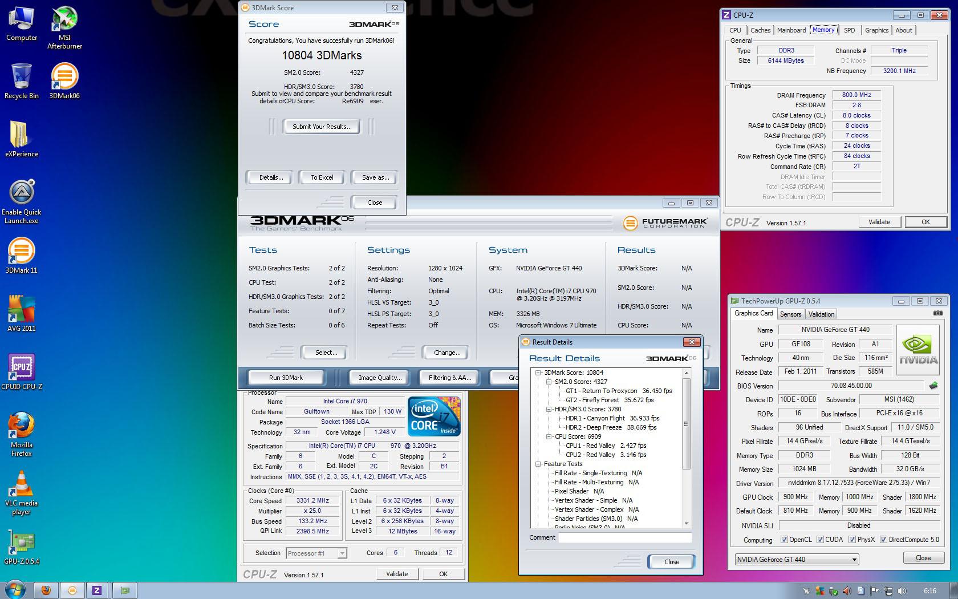
Task: Click the taskbar clock showing 6:16
Action: [x=930, y=591]
